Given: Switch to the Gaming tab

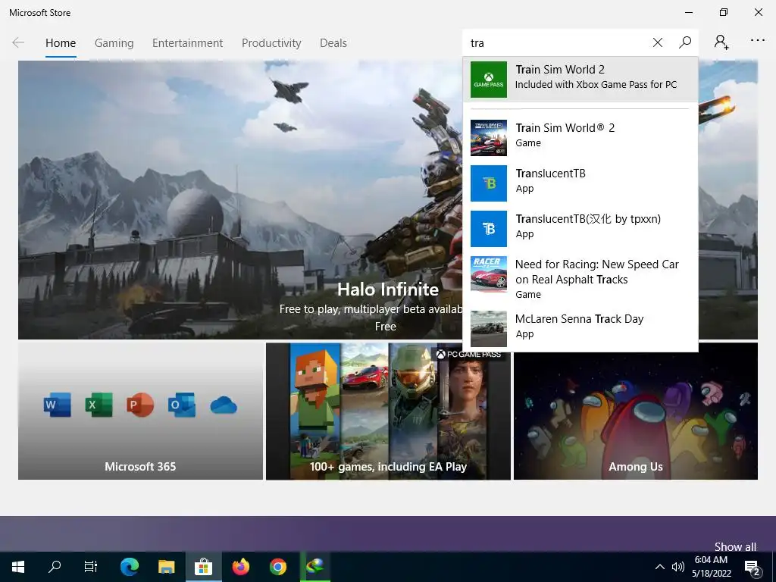Looking at the screenshot, I should (114, 43).
